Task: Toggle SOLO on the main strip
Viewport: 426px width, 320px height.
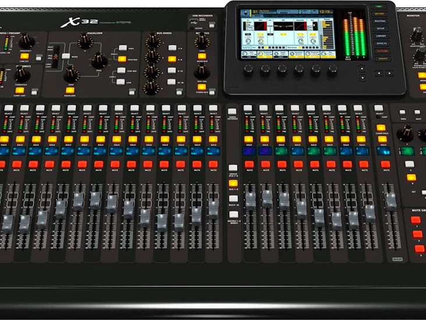Action: pos(382,140)
